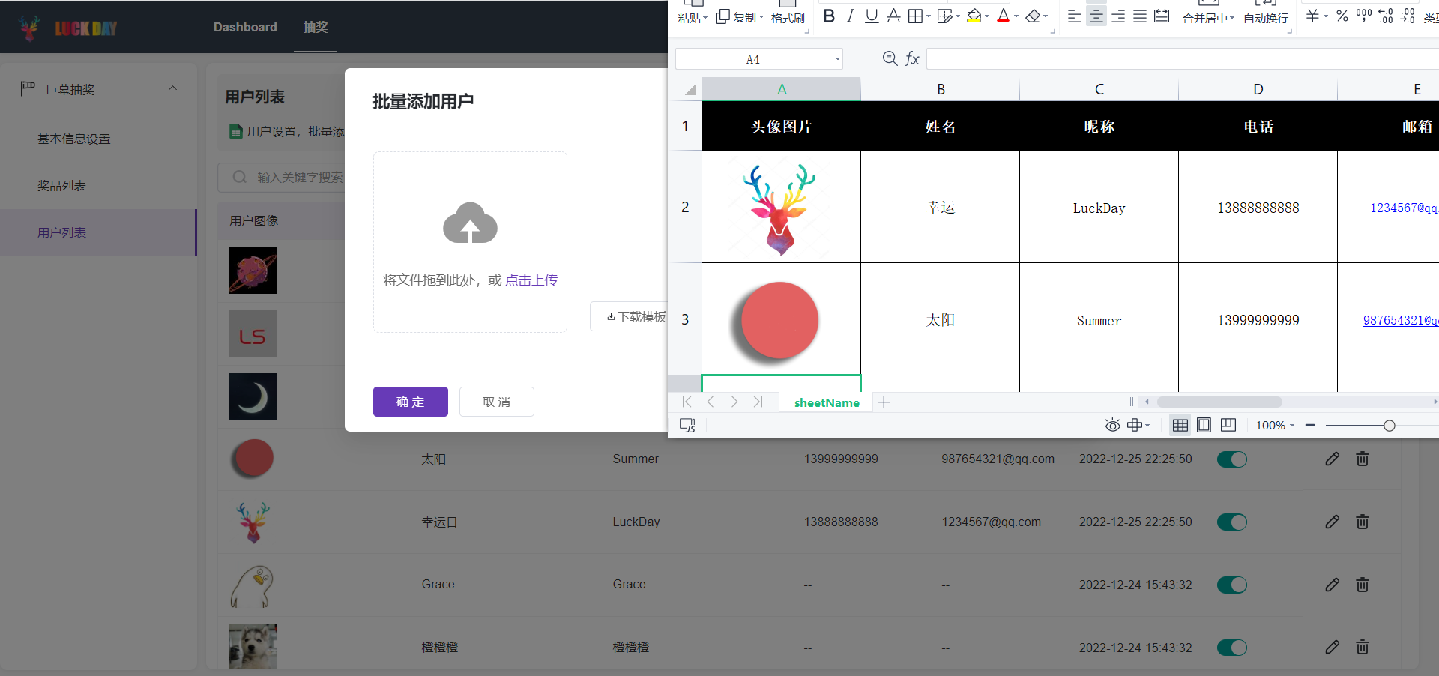Switch to page layout view icon

tap(1204, 425)
